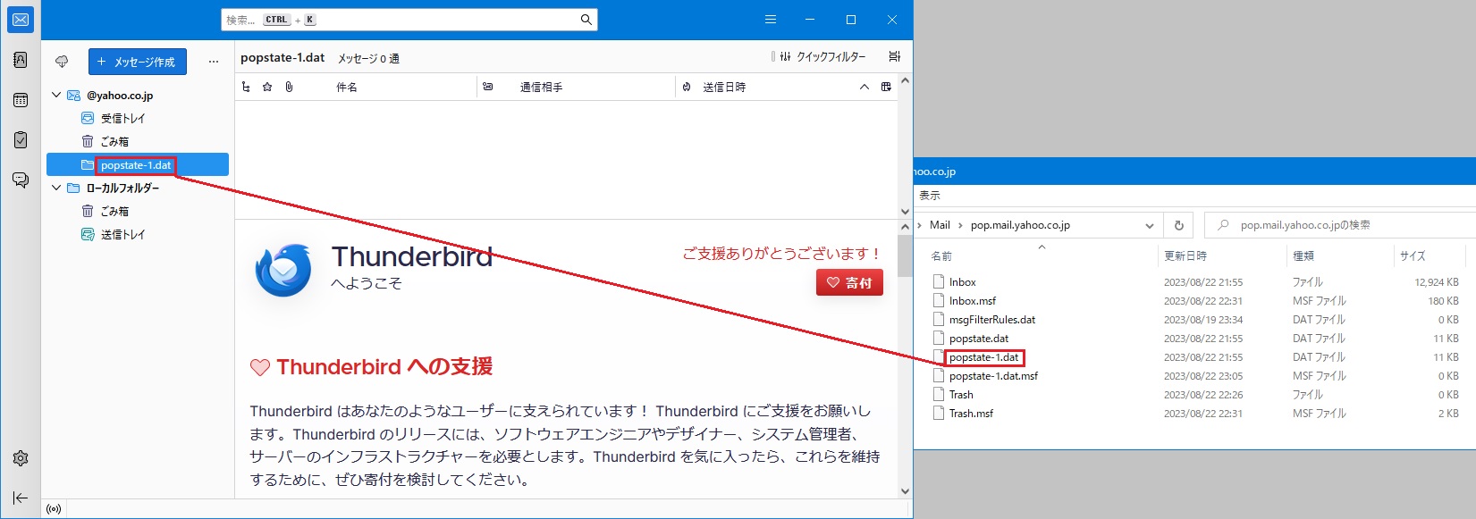
Task: Toggle the thread column header icon
Action: [246, 87]
